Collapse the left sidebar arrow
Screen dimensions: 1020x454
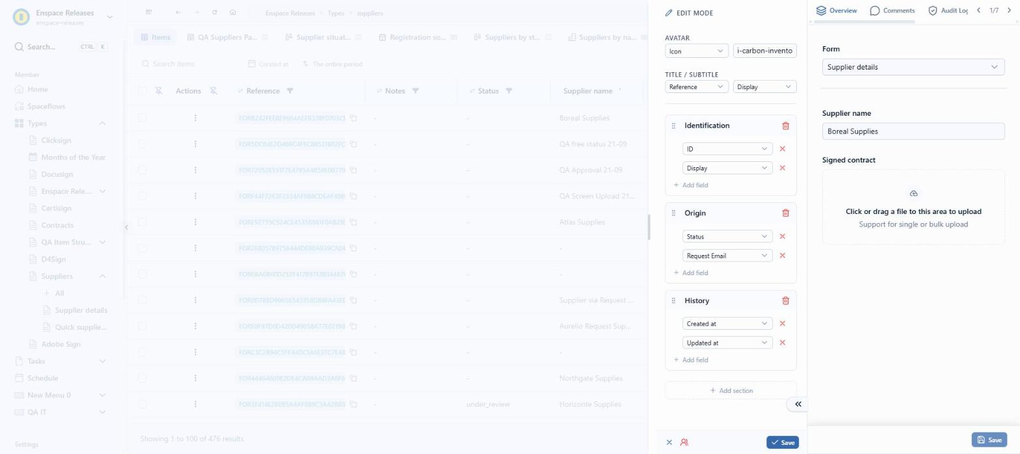(126, 227)
